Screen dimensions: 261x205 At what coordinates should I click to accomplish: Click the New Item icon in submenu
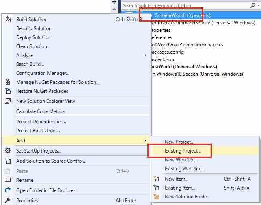156,179
